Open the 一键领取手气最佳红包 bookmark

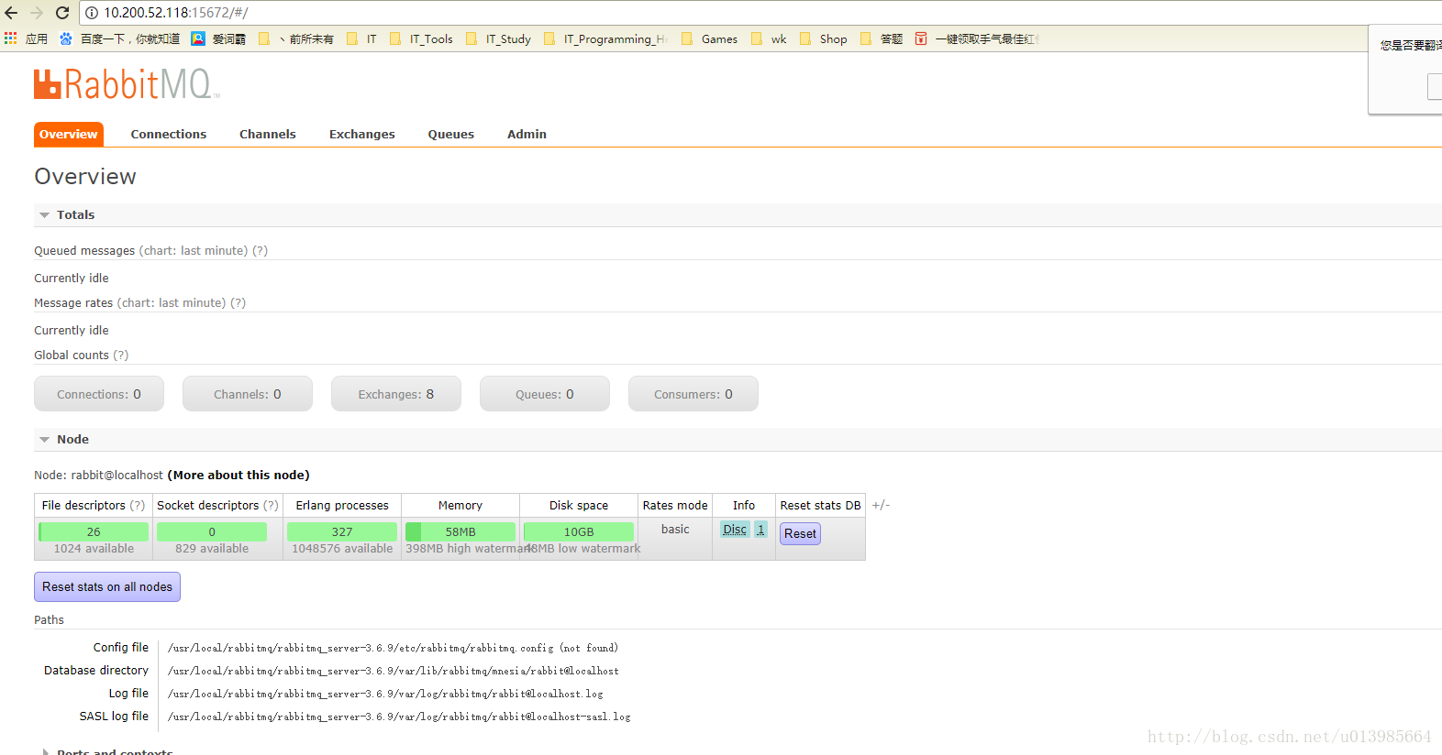pos(977,38)
